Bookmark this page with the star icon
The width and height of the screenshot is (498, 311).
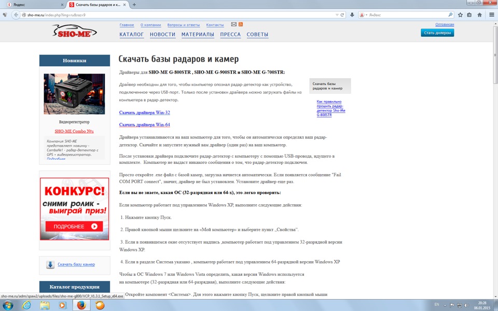460,15
